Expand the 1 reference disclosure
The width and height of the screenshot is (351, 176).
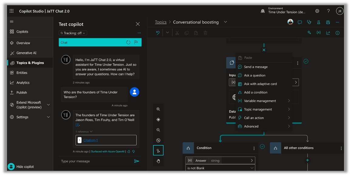(x=84, y=131)
